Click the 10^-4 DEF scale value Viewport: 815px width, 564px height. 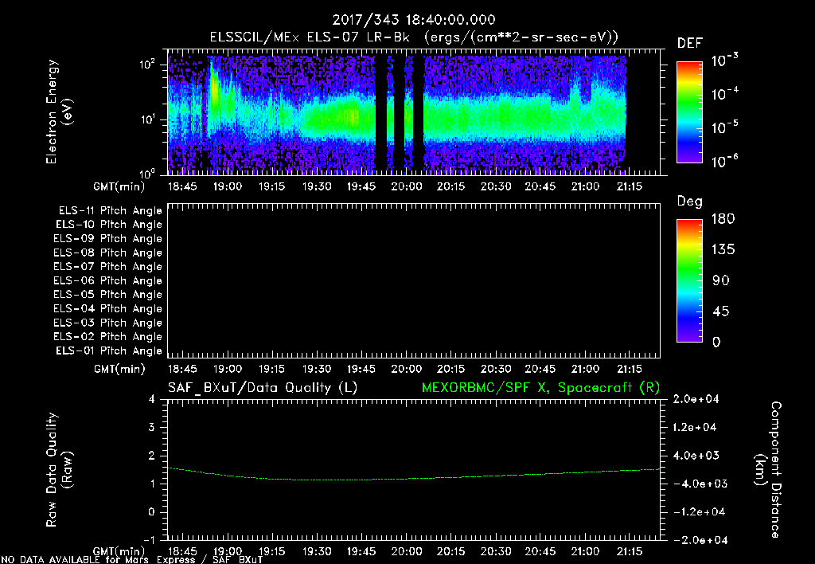[x=724, y=94]
